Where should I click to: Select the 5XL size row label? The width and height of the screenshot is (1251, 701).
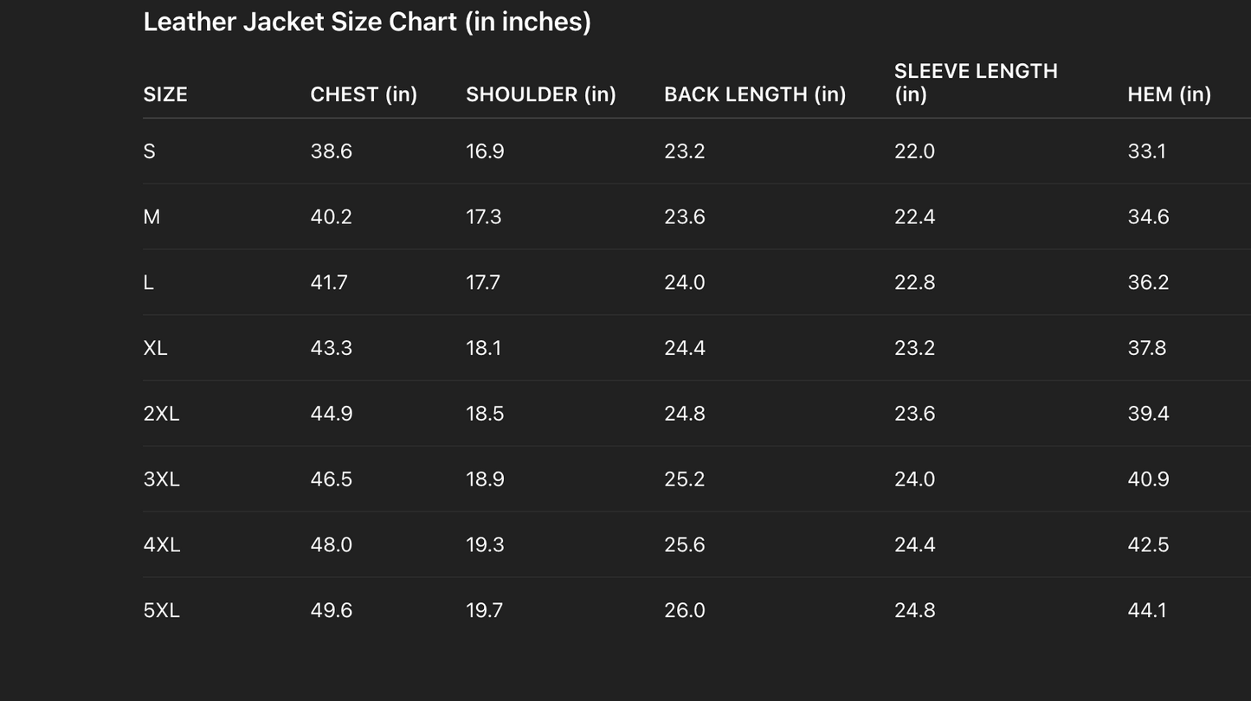tap(161, 611)
